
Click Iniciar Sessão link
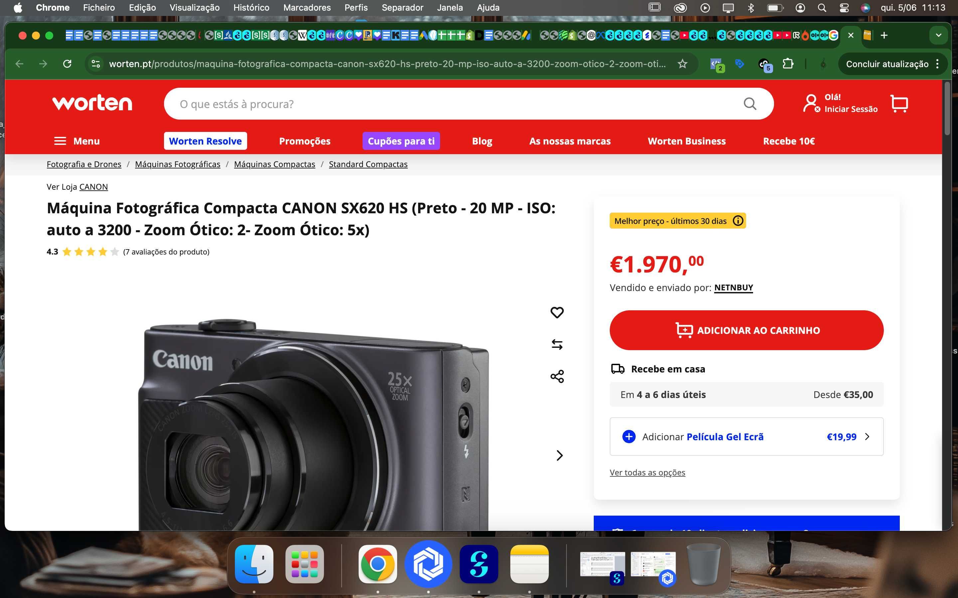tap(851, 109)
